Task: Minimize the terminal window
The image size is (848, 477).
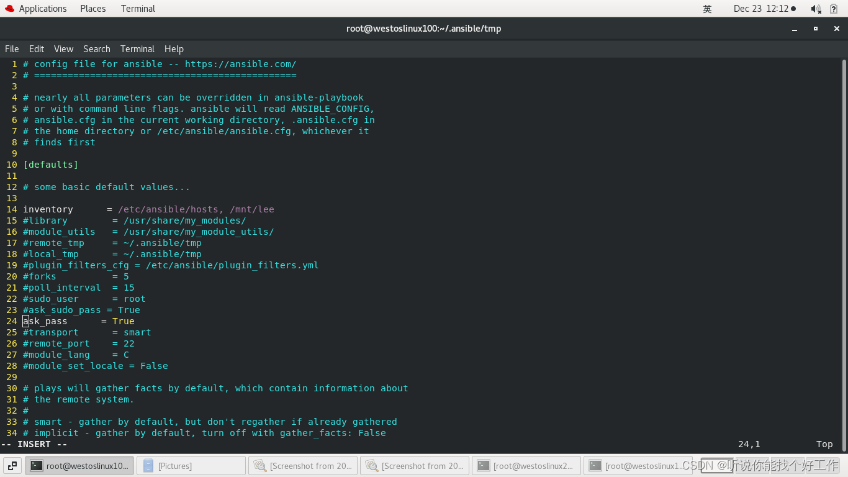Action: coord(795,29)
